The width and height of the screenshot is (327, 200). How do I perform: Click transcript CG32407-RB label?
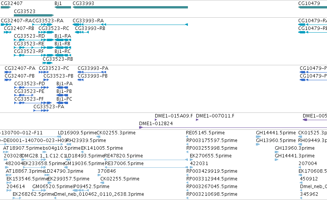(x=19, y=28)
